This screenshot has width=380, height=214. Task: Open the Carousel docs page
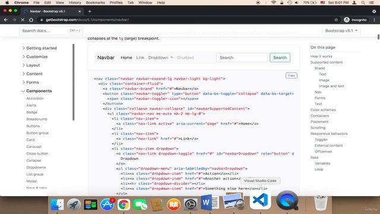[34, 147]
